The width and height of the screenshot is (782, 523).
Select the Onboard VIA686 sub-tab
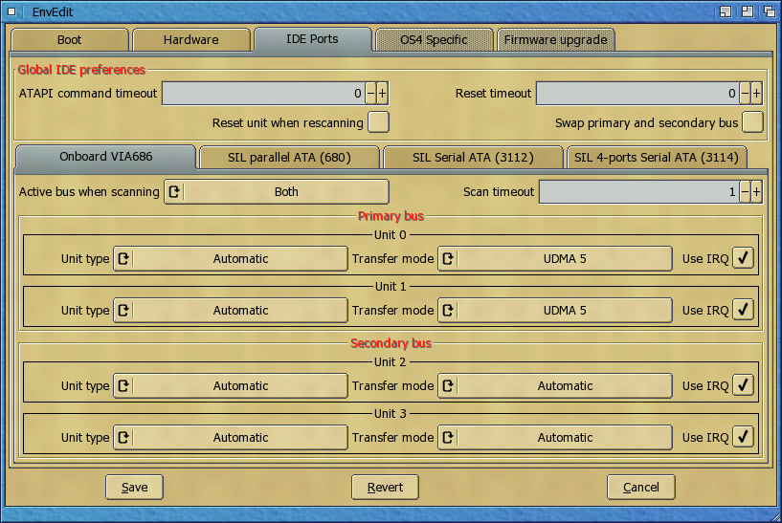(x=105, y=157)
